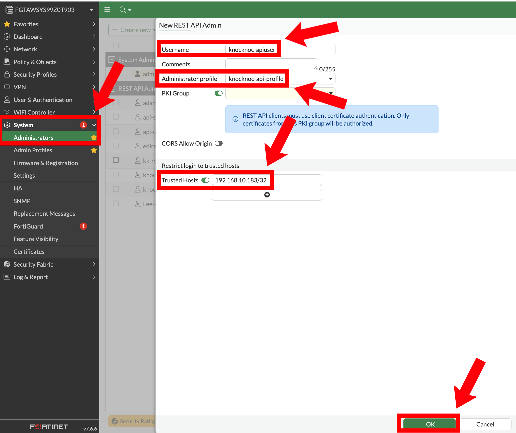Click the search magnifier icon in header
This screenshot has width=516, height=433.
[x=122, y=10]
